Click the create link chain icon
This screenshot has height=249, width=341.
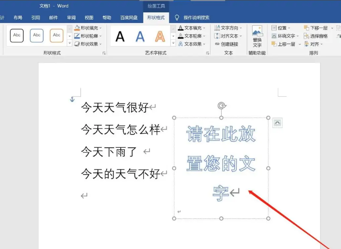pyautogui.click(x=217, y=44)
